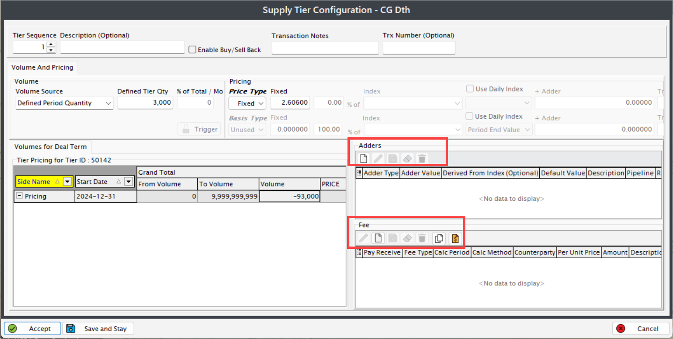Click the Accept button
The width and height of the screenshot is (673, 339).
pyautogui.click(x=33, y=328)
